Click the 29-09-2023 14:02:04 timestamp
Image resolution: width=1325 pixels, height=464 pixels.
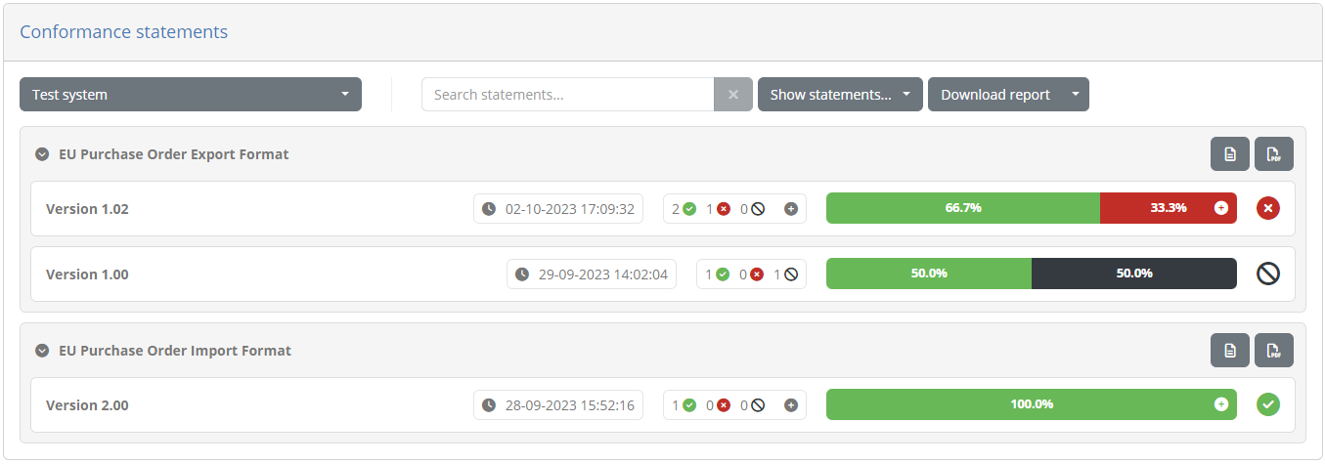click(x=603, y=274)
